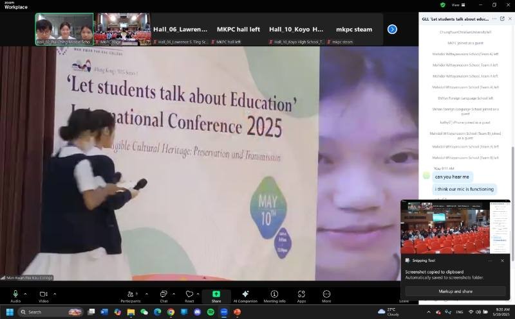Open Google Chrome from the taskbar
This screenshot has width=515, height=319.
tap(171, 312)
